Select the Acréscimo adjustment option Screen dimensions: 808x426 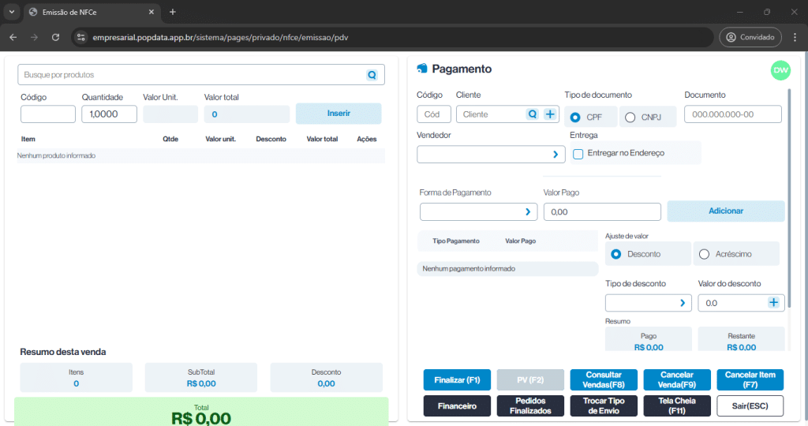[x=705, y=254]
